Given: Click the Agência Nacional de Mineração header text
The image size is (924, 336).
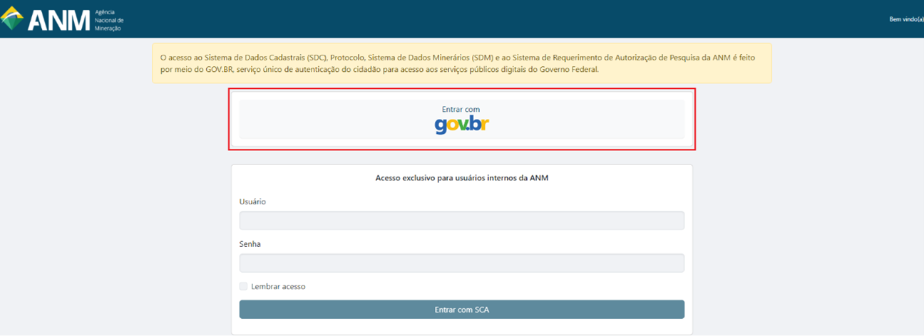Looking at the screenshot, I should point(108,21).
